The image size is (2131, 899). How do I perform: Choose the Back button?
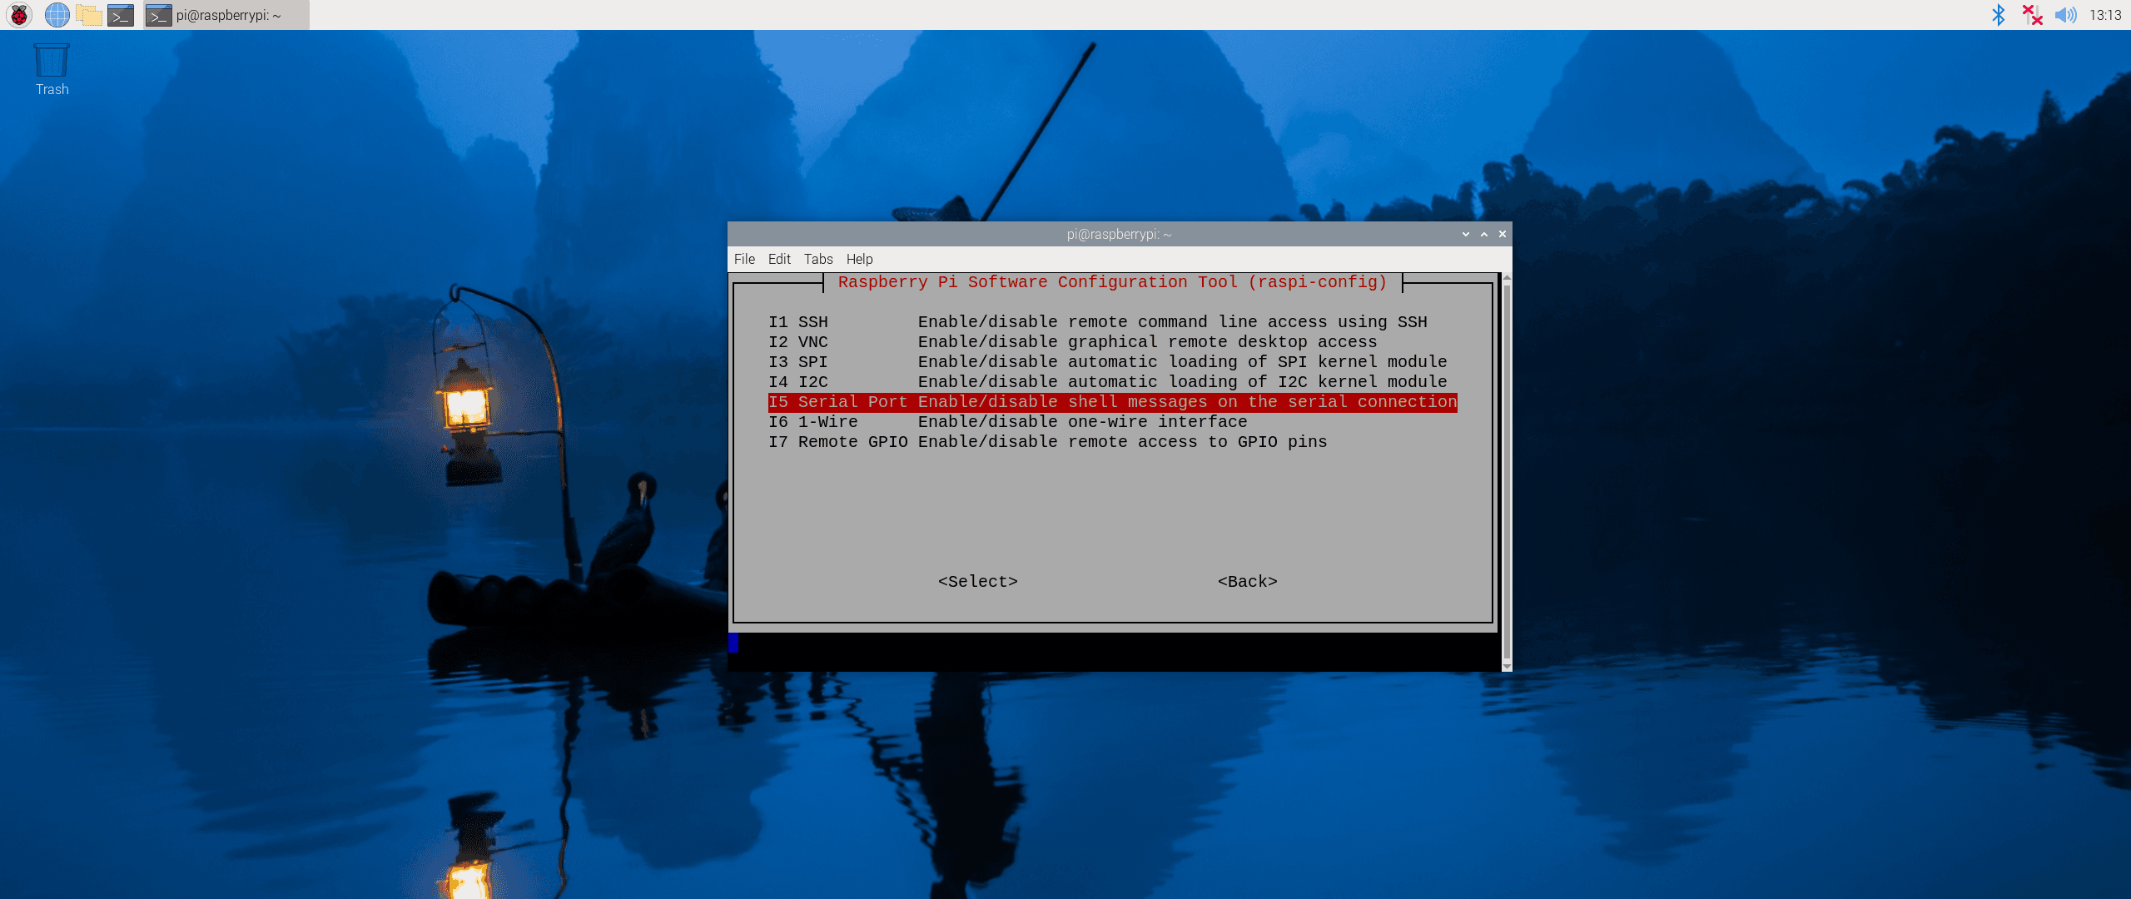pyautogui.click(x=1246, y=581)
